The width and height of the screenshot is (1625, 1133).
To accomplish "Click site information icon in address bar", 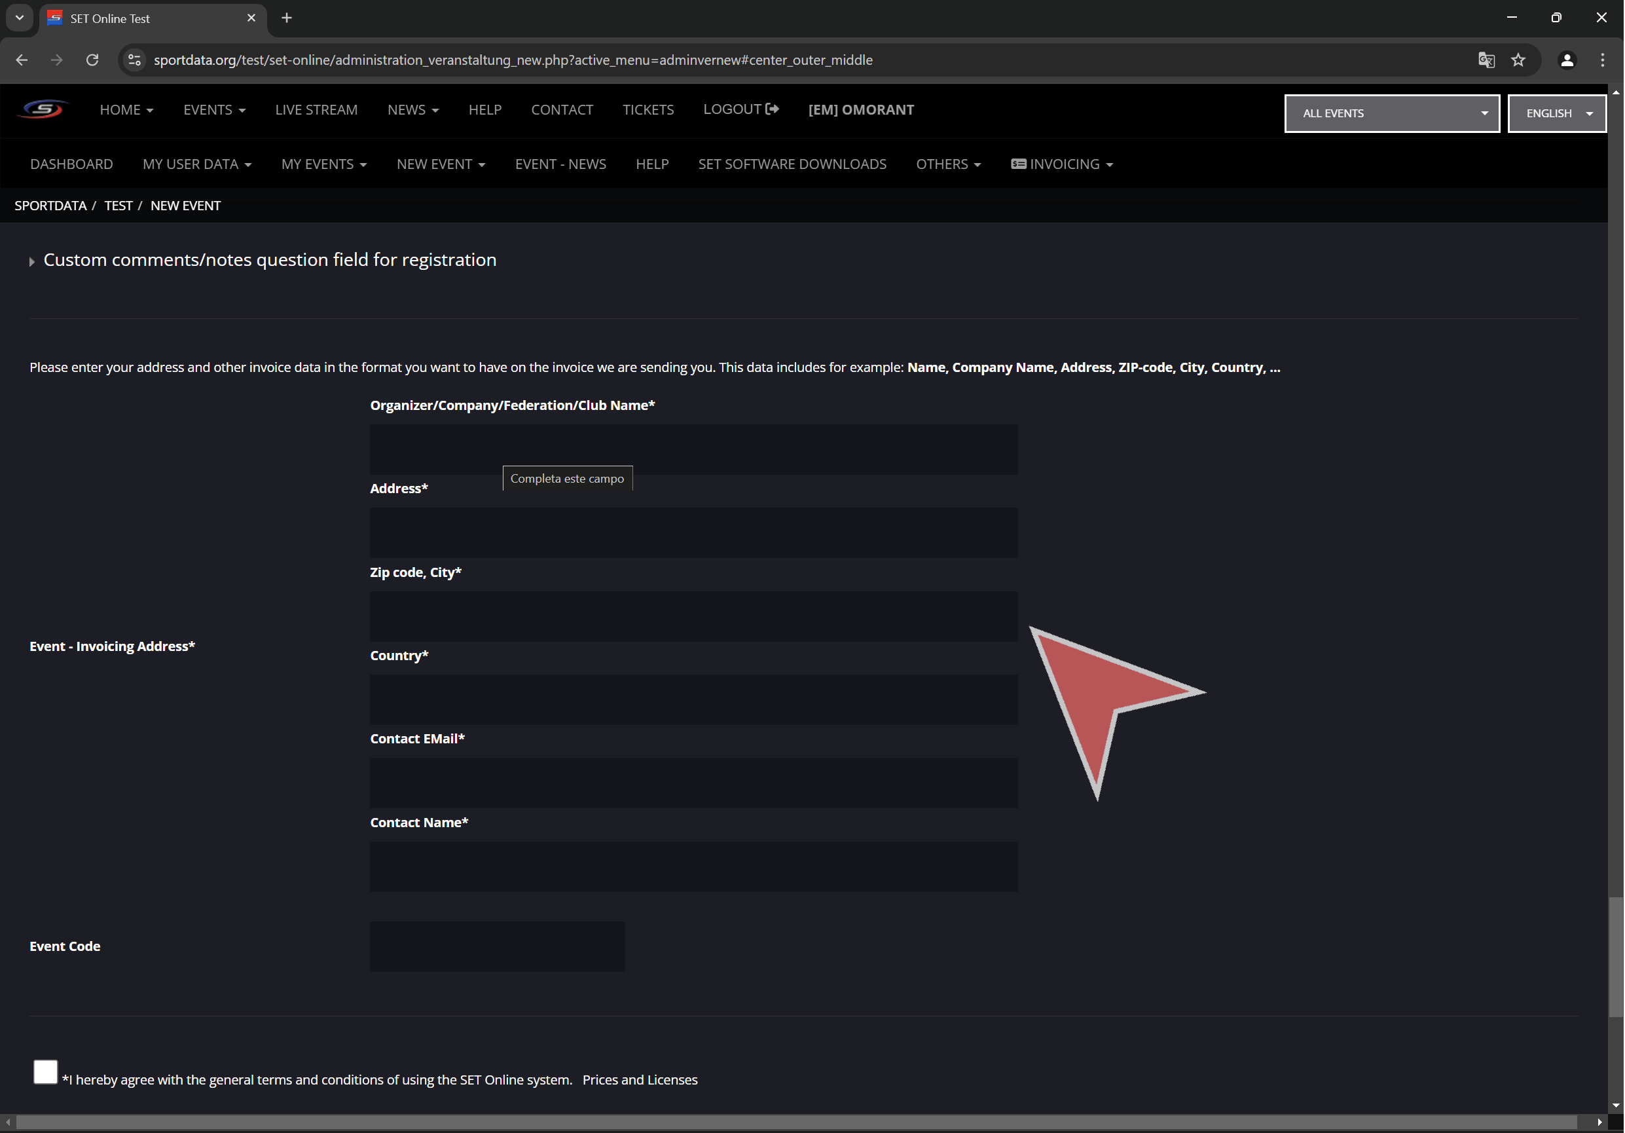I will pyautogui.click(x=134, y=60).
